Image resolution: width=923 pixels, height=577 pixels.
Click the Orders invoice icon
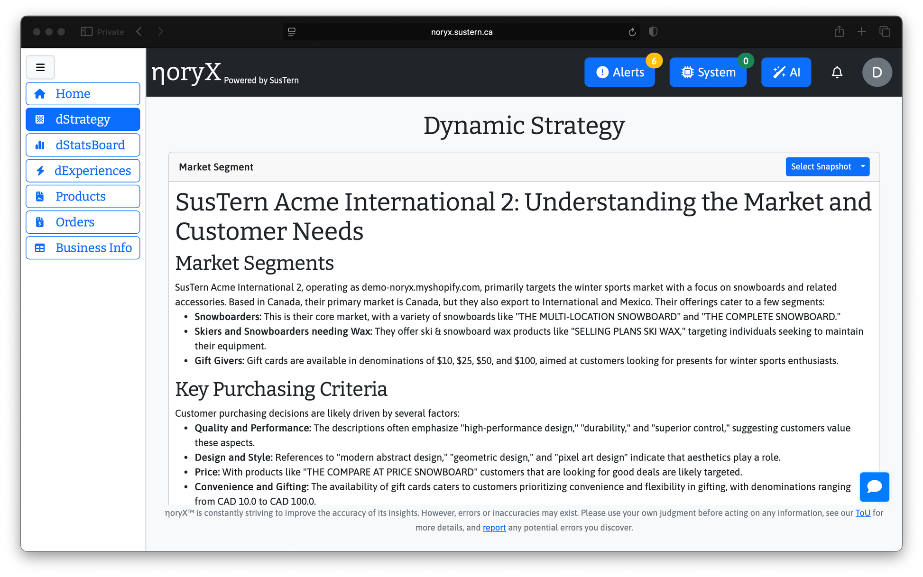[40, 222]
